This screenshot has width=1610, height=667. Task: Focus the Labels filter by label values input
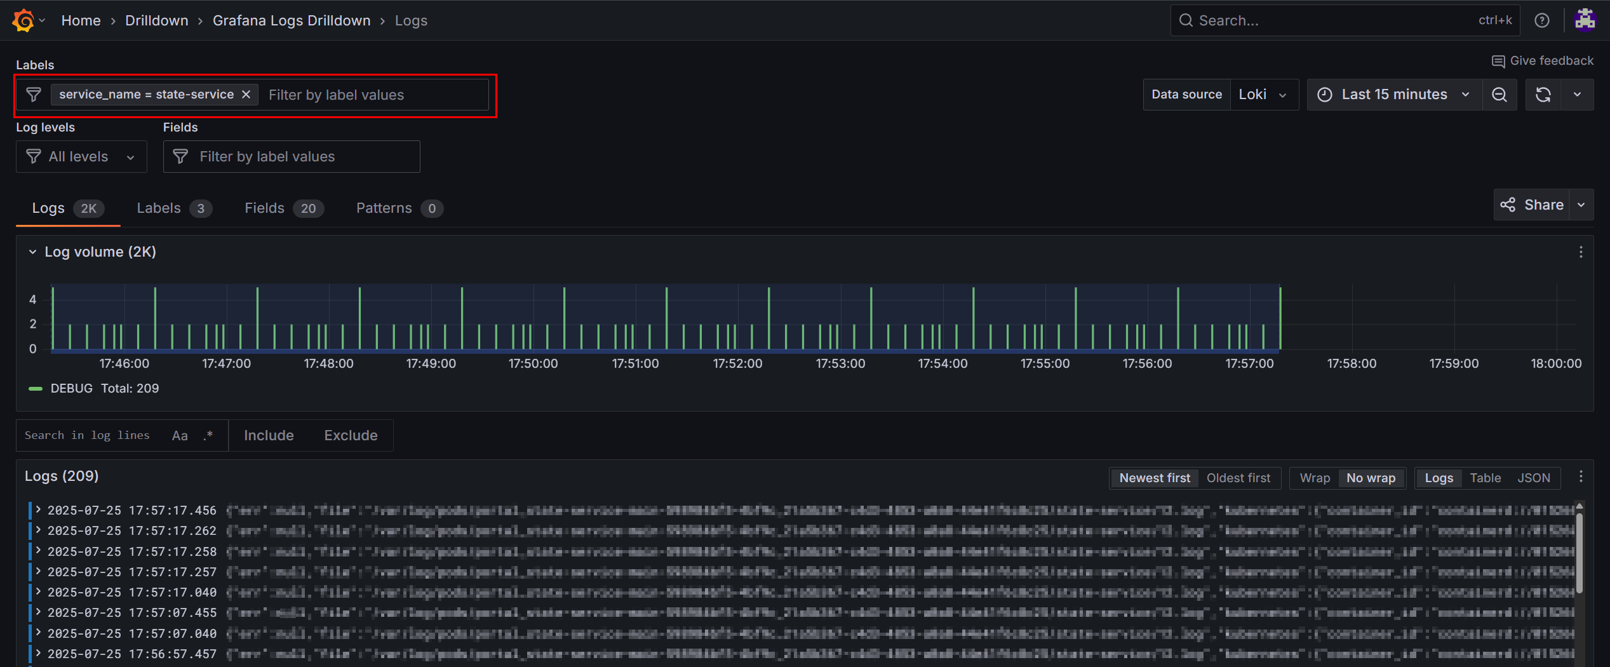point(375,95)
